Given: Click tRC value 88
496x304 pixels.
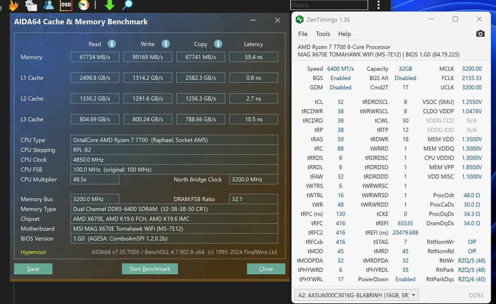Looking at the screenshot, I should tap(341, 148).
